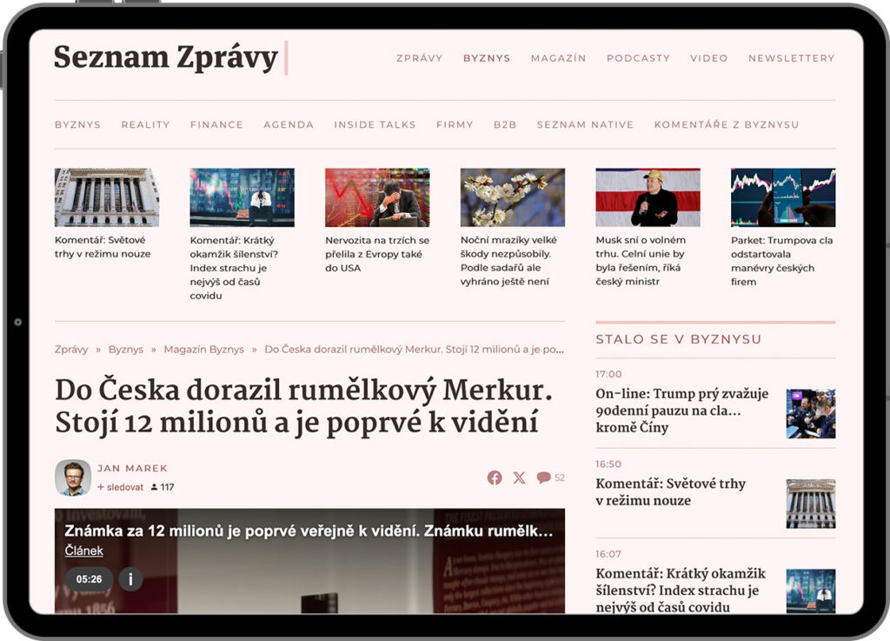The image size is (890, 641).
Task: Open comments bubble showing 52
Action: point(550,477)
